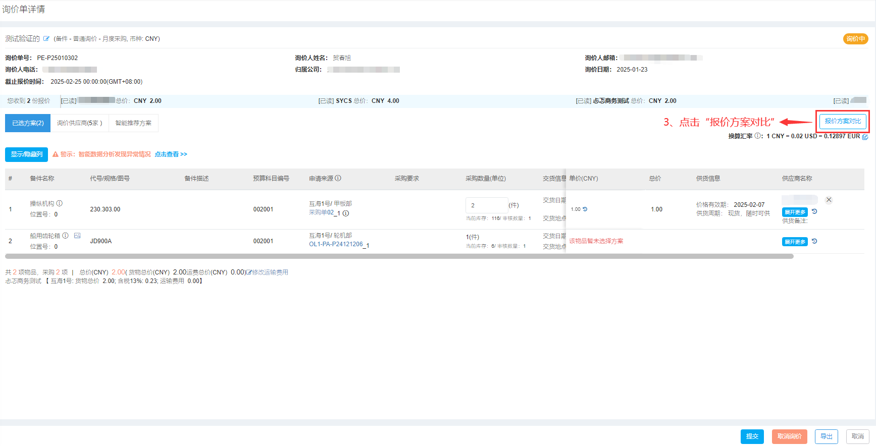Click the 备件名称 column header

click(x=42, y=179)
